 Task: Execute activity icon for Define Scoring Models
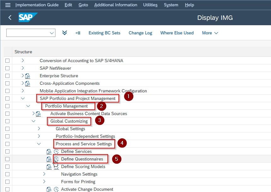click(56, 167)
